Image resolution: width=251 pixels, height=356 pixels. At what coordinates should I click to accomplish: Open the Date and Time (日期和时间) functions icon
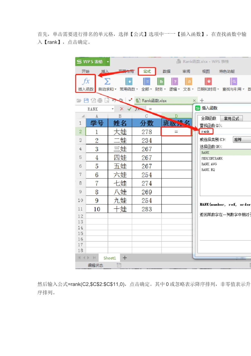208,81
